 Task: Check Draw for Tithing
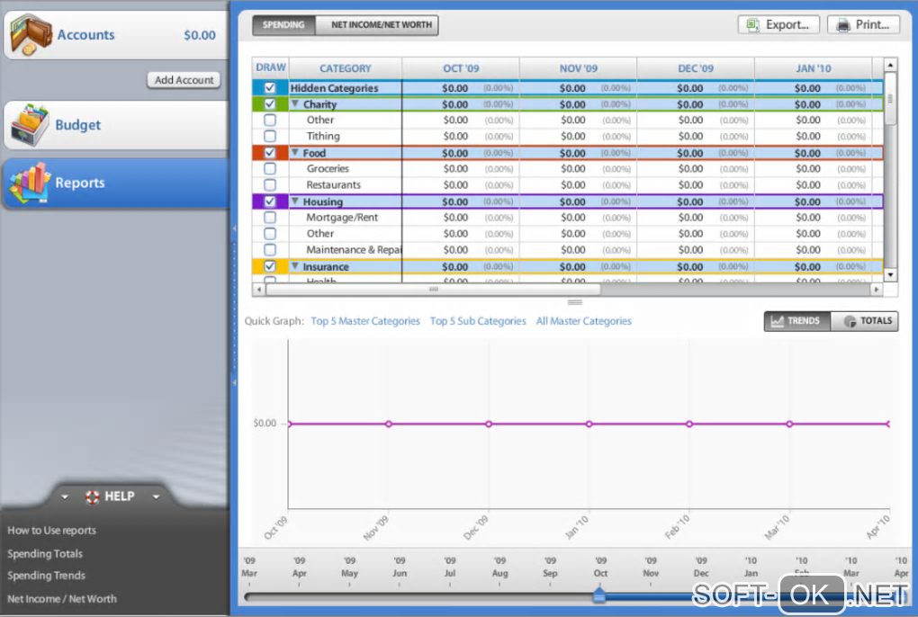[x=270, y=137]
